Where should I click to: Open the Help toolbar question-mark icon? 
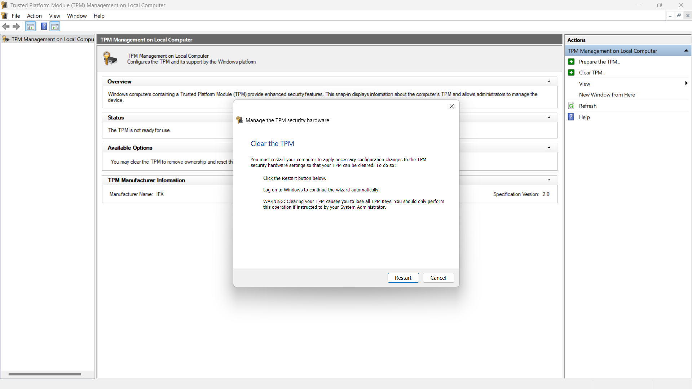coord(44,26)
